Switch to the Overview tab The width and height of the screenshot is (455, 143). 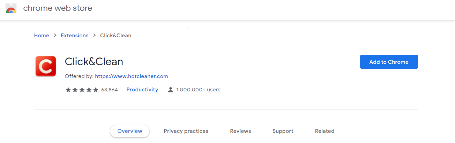click(130, 131)
